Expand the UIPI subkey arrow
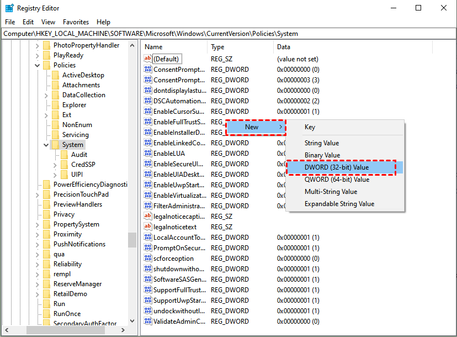 coord(55,175)
